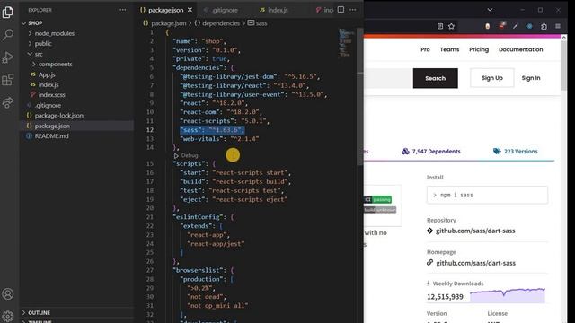Screen dimensions: 575x323
Task: Bookmark this page with the star icon
Action: pos(451,26)
